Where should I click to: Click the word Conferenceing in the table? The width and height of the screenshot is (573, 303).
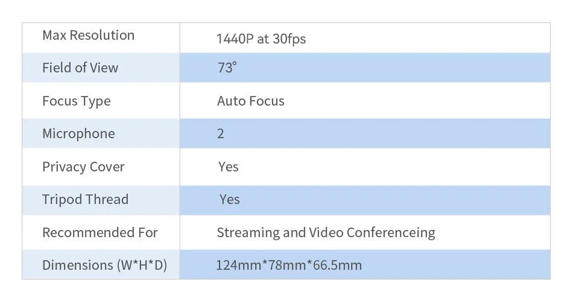click(391, 233)
